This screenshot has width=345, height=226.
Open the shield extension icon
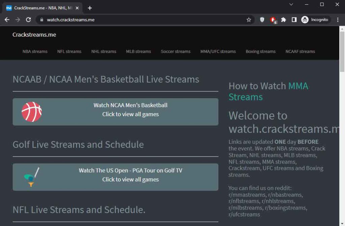coord(262,20)
